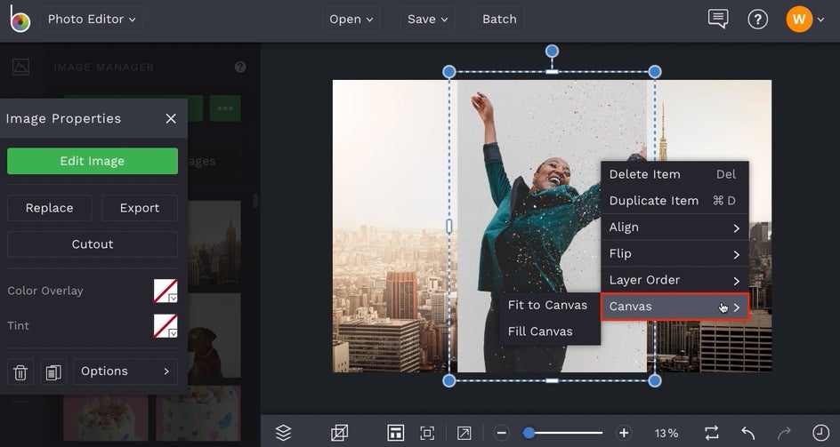
Task: Click the Replace button
Action: (x=49, y=208)
